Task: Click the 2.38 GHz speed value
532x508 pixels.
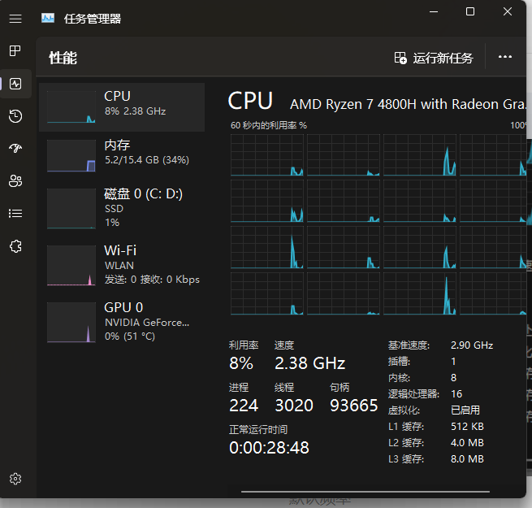Action: (x=309, y=363)
